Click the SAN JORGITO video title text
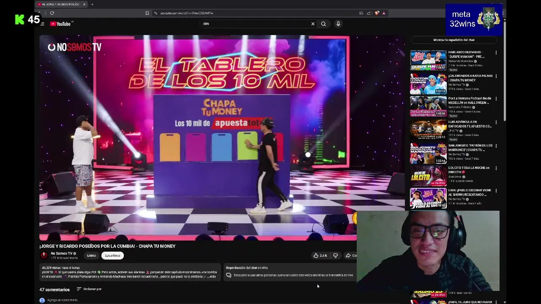Viewport: 541px width, 304px height. click(x=470, y=148)
